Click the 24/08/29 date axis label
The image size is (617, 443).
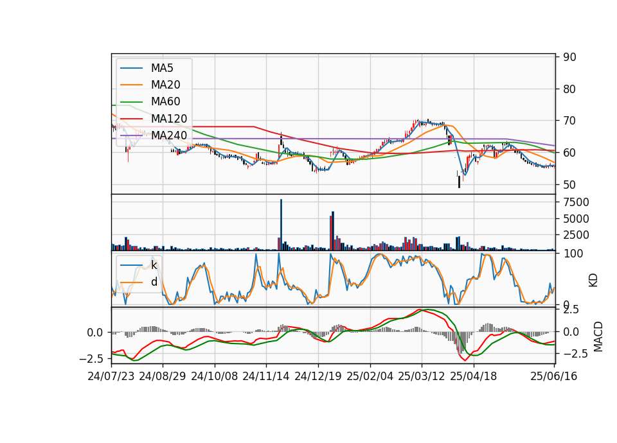click(x=163, y=376)
